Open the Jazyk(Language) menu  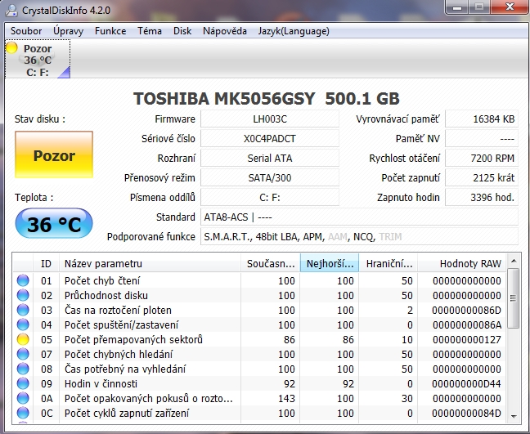click(x=294, y=31)
